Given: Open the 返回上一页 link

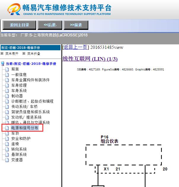Looking at the screenshot, I should (76, 47).
